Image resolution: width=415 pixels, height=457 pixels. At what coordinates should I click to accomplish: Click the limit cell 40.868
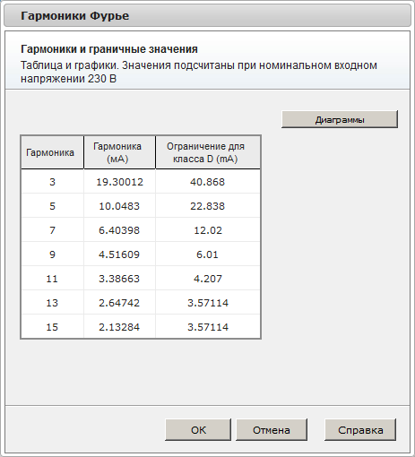pyautogui.click(x=208, y=182)
